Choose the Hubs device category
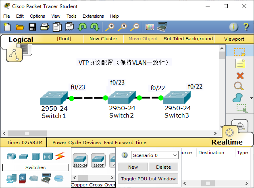This screenshot has height=188, width=254. coord(35,157)
